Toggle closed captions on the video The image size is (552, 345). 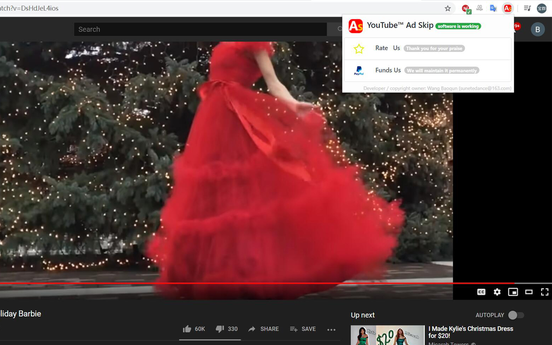coord(481,292)
